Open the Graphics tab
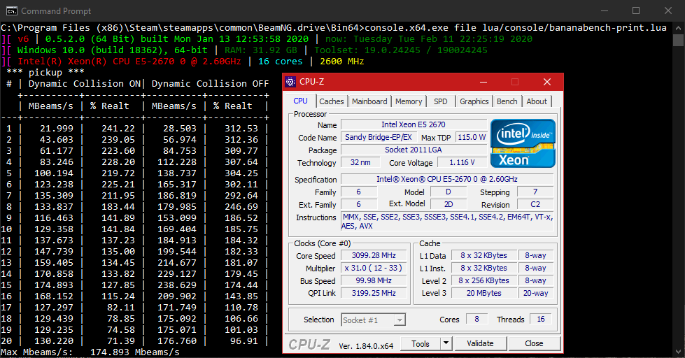This screenshot has height=358, width=685. (x=474, y=101)
